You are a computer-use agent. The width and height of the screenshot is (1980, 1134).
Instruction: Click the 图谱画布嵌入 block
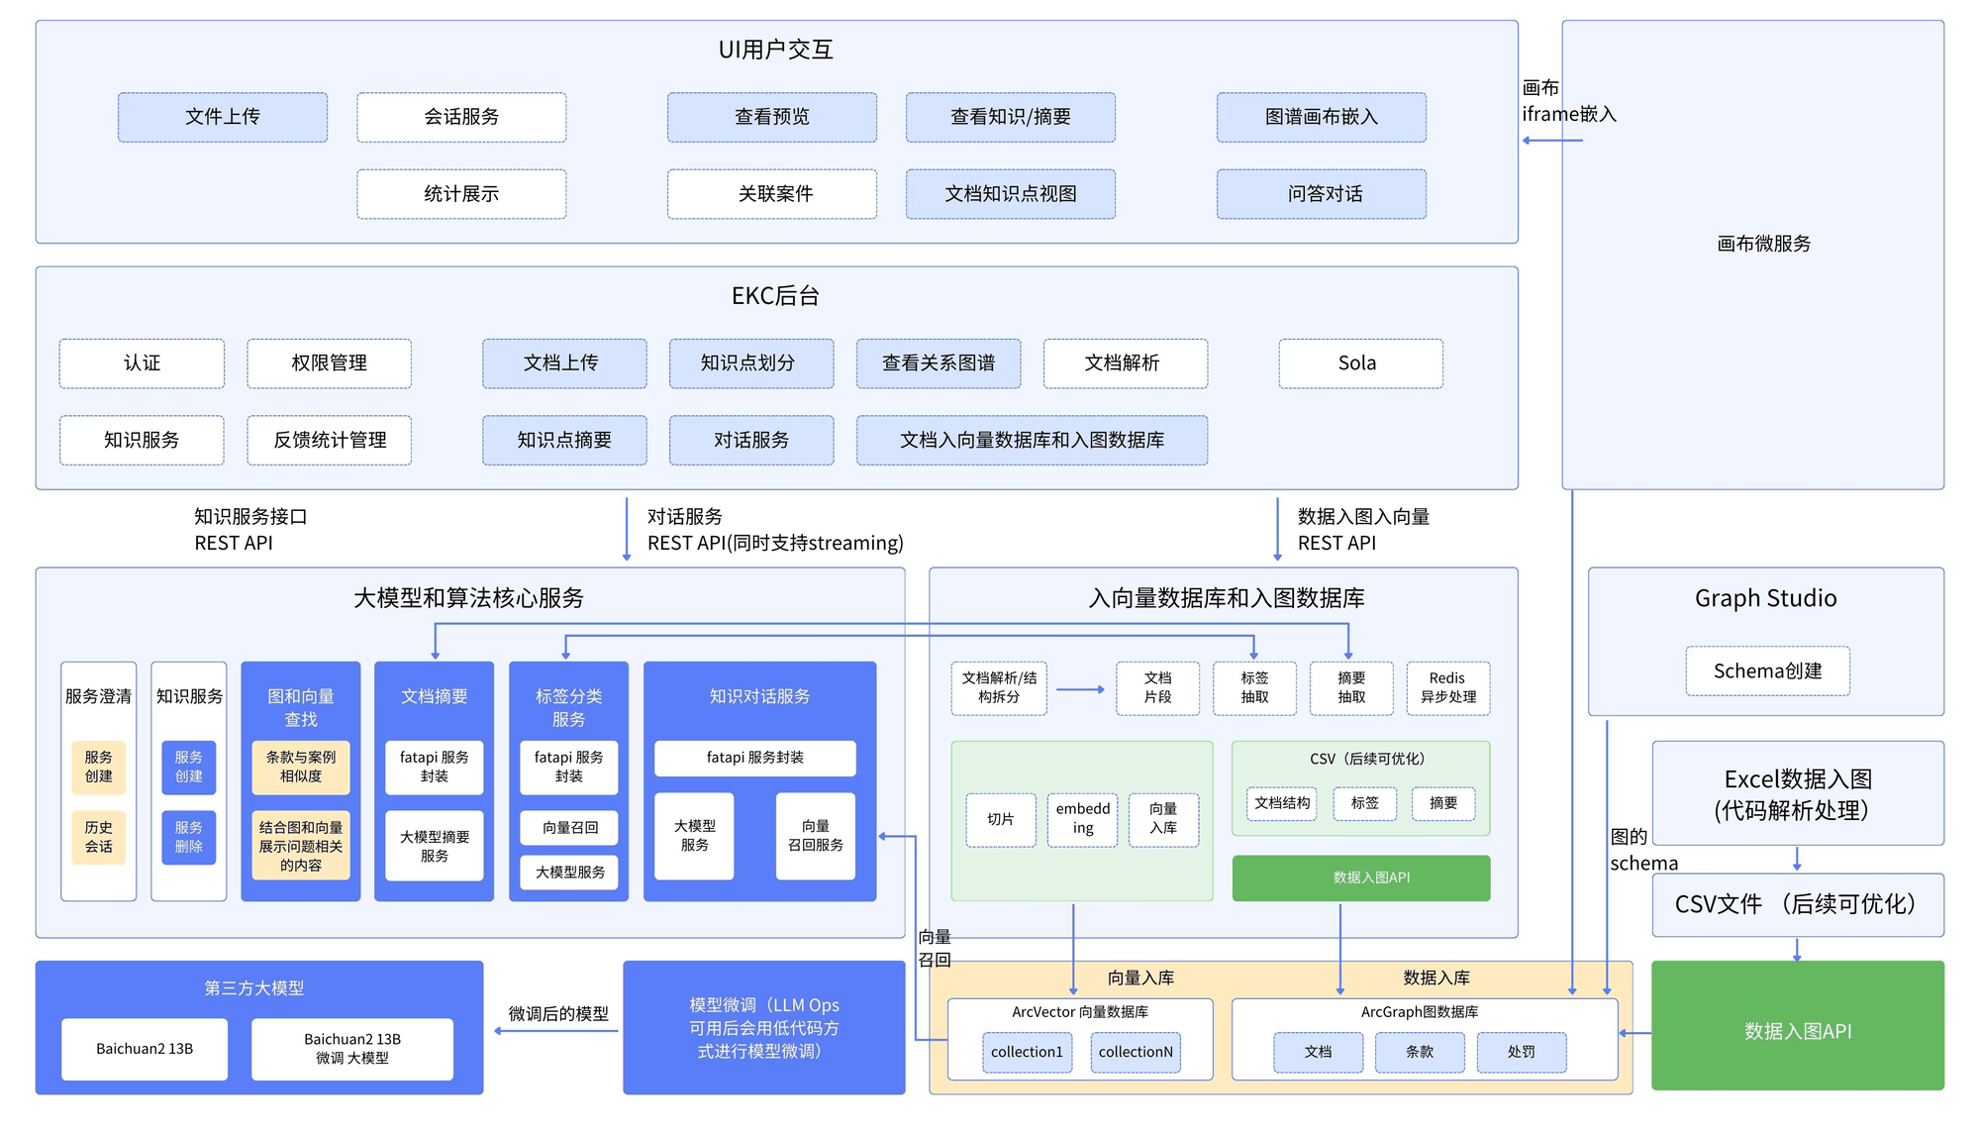1321,117
